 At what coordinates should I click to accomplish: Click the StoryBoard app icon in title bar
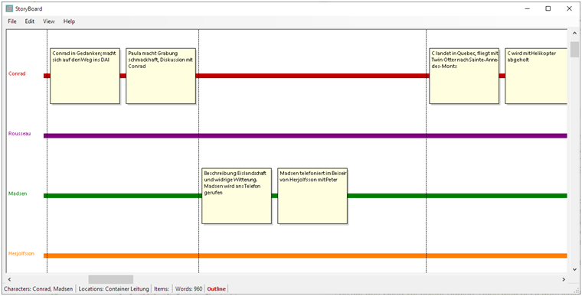pos(10,8)
